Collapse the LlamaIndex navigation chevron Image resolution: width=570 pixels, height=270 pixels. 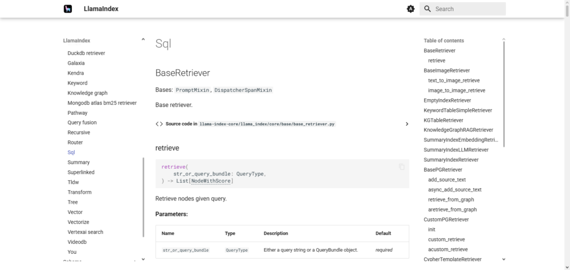click(x=143, y=40)
